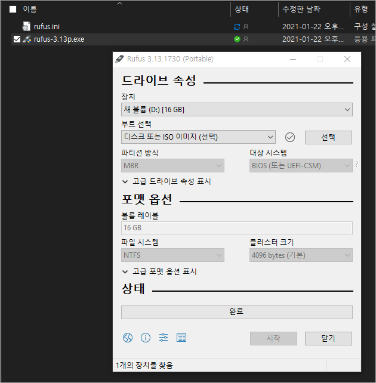Click the question mark help next to 대상 시스템
Image resolution: width=376 pixels, height=383 pixels.
click(x=357, y=165)
